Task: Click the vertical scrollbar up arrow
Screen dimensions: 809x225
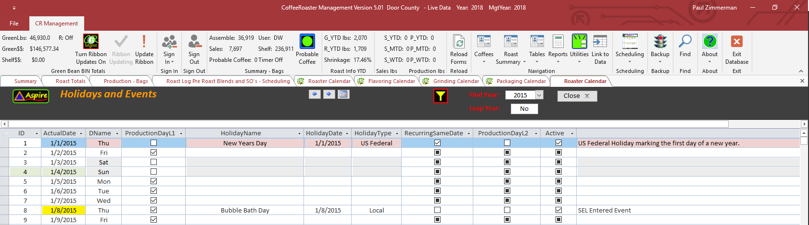Action: [804, 133]
